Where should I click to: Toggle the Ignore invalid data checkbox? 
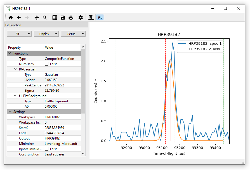coord(47,149)
